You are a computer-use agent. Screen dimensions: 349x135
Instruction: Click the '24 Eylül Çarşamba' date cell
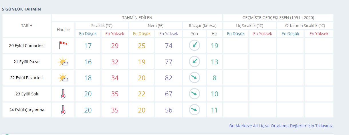click(x=27, y=110)
